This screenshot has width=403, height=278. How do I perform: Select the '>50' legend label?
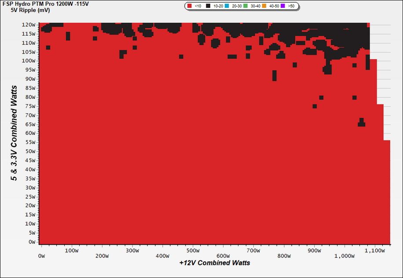pyautogui.click(x=291, y=6)
